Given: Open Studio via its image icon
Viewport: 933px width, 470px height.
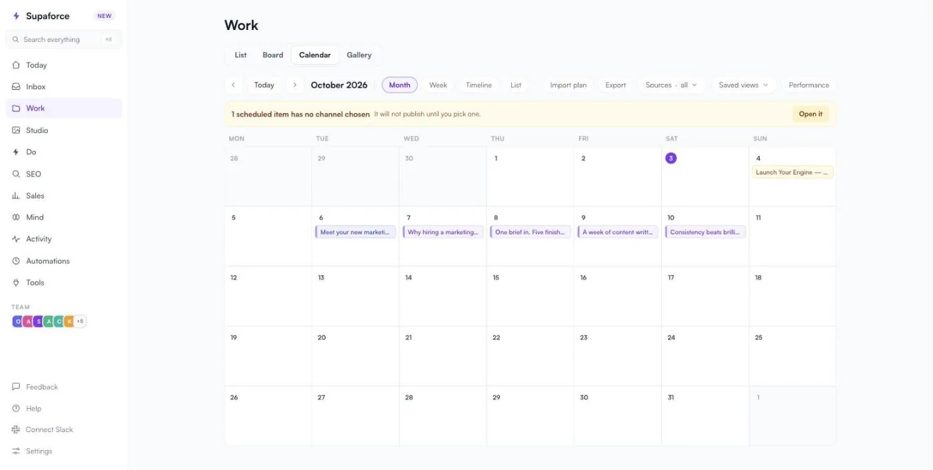Looking at the screenshot, I should tap(16, 130).
